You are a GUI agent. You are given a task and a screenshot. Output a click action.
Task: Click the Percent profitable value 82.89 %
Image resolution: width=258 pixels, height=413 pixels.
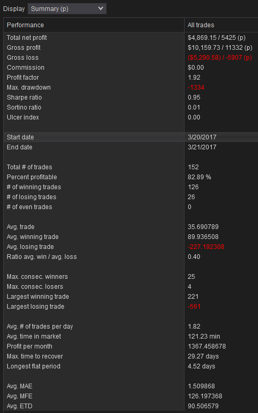tap(199, 177)
